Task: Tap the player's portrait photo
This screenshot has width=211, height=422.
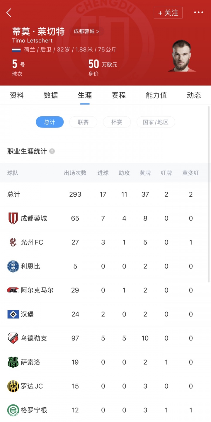Action: tap(182, 56)
